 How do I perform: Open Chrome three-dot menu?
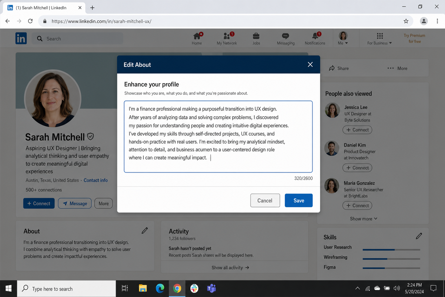point(437,21)
